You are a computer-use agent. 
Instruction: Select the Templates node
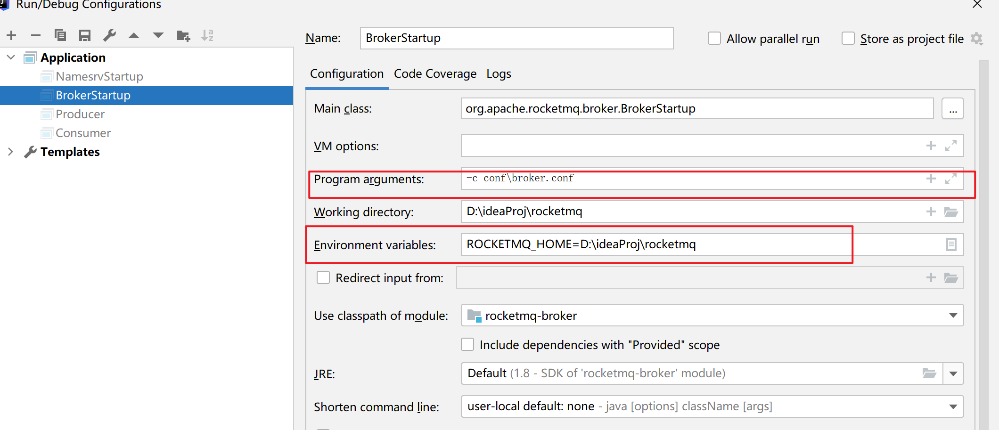70,152
